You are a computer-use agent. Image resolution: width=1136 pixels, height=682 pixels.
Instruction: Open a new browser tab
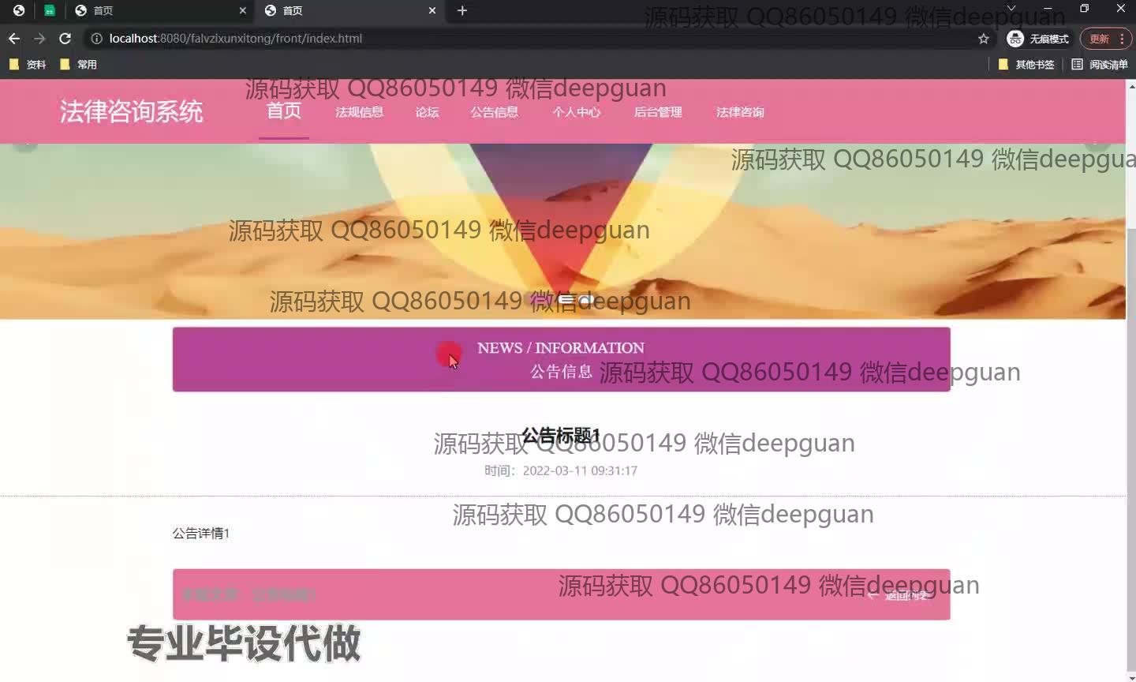[x=462, y=10]
